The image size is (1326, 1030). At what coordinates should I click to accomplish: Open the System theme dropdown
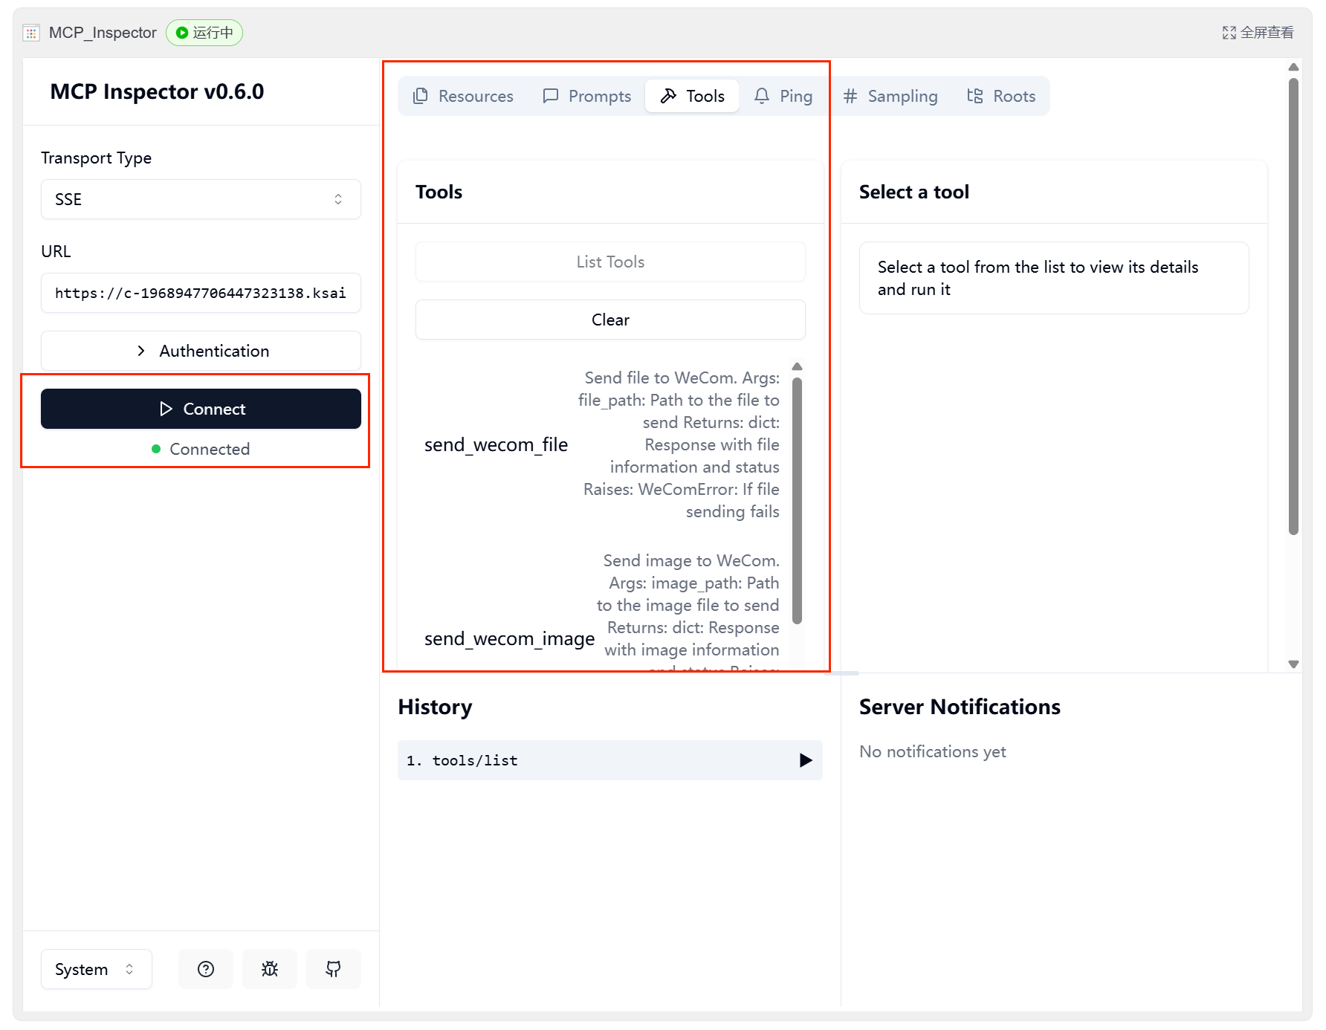[96, 969]
